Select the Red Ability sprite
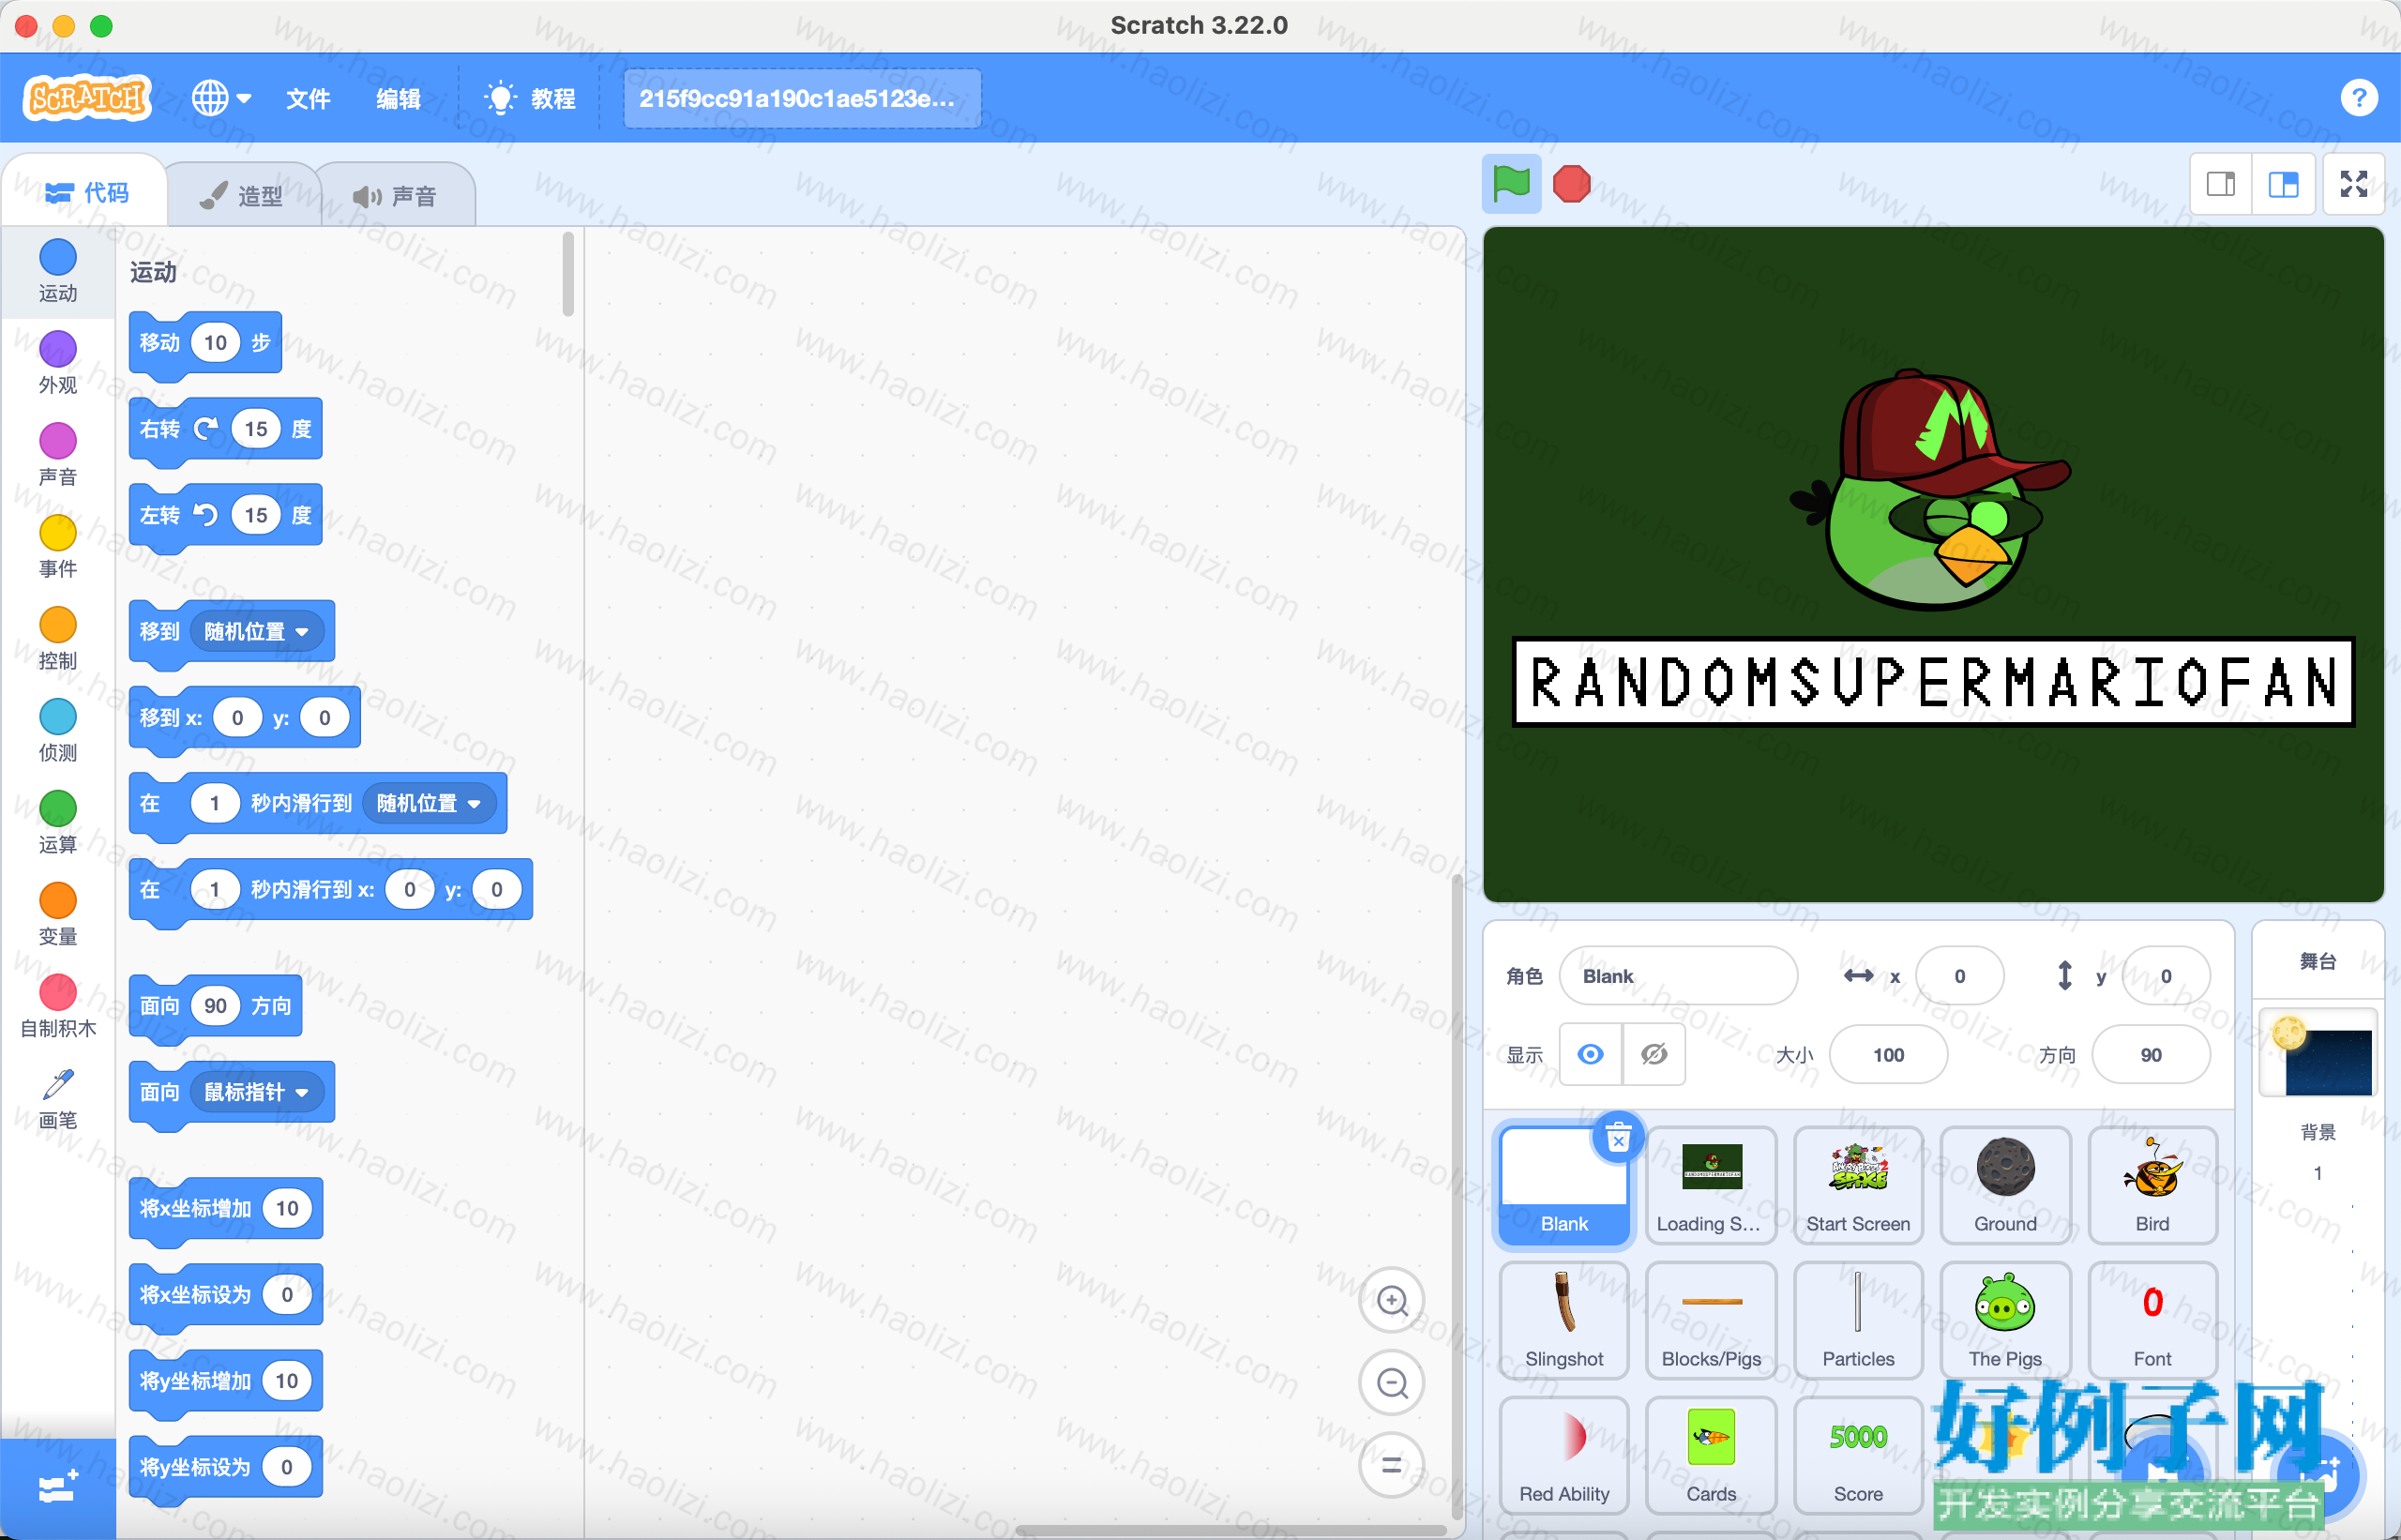Image resolution: width=2401 pixels, height=1540 pixels. point(1564,1456)
